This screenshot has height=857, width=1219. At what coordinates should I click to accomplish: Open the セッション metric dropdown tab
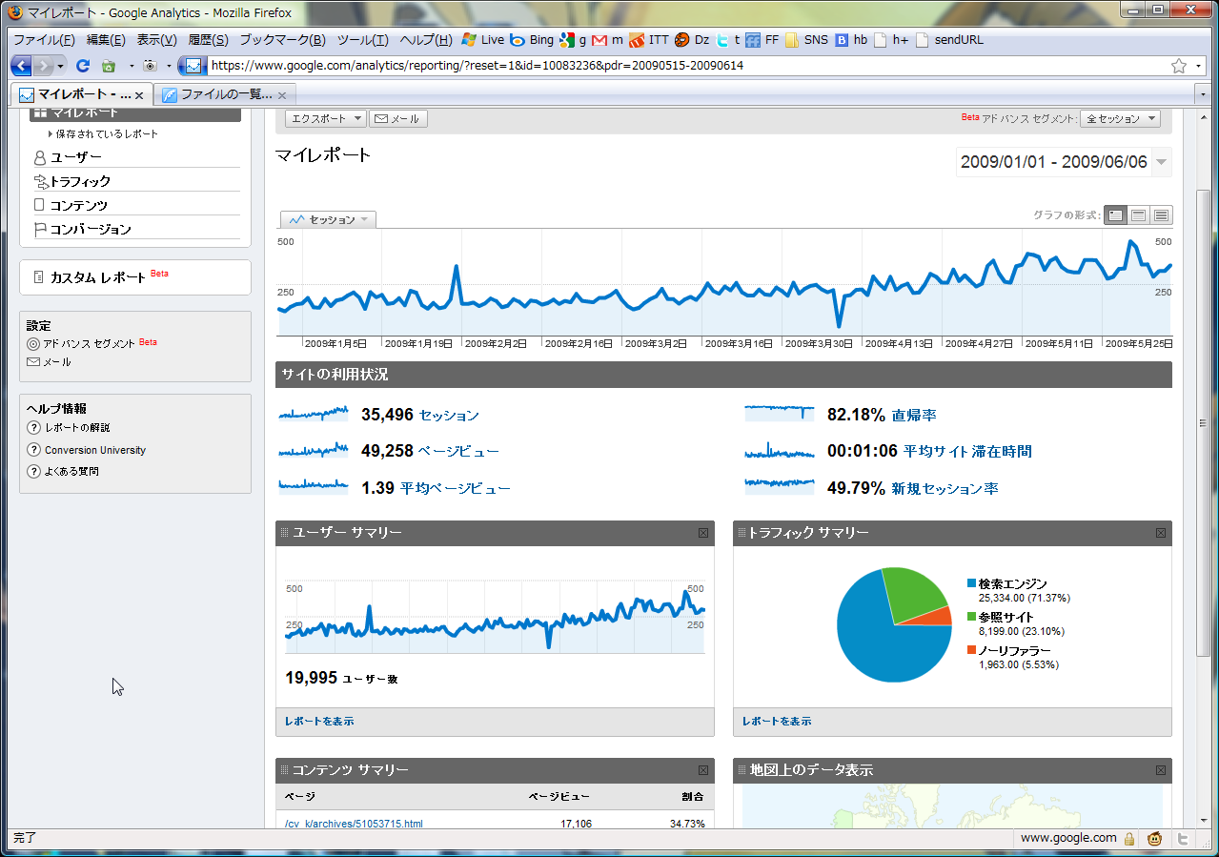328,219
